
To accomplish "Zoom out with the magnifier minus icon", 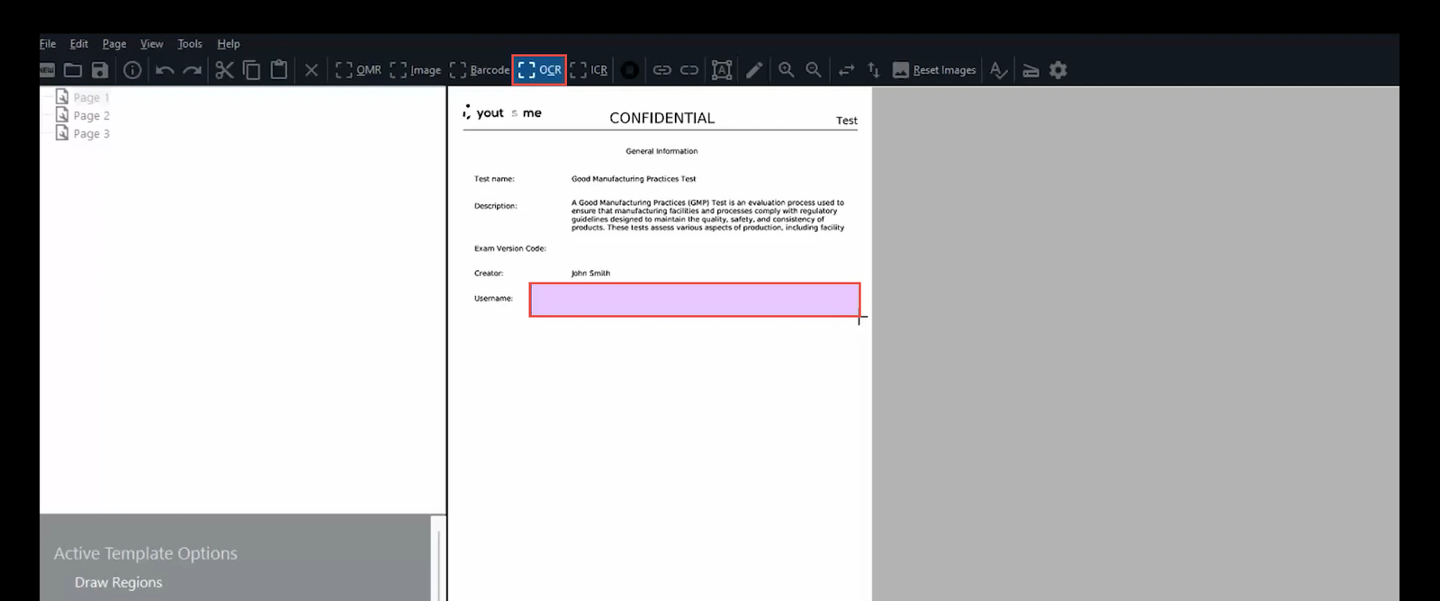I will pos(814,70).
